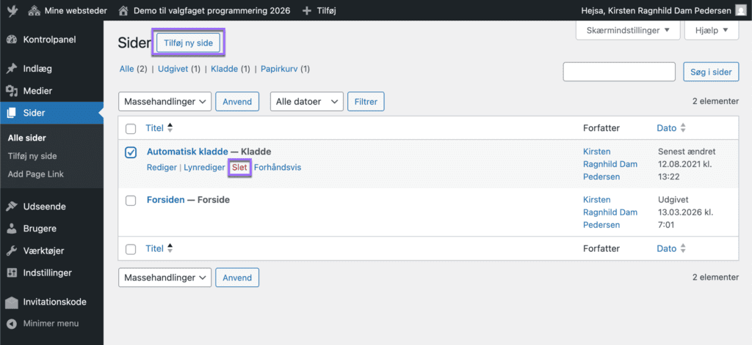
Task: Open Tilføj ny side in sidebar submenu
Action: click(32, 156)
